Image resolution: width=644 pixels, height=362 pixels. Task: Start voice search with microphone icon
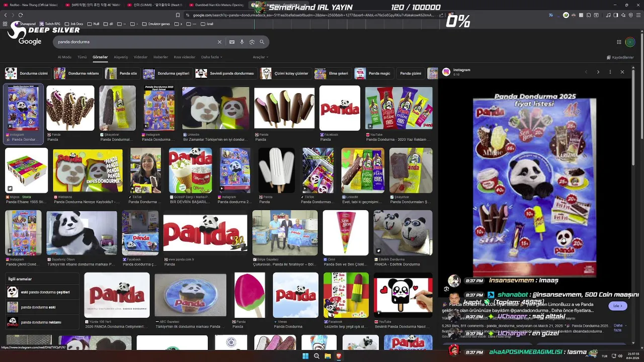[x=242, y=42]
